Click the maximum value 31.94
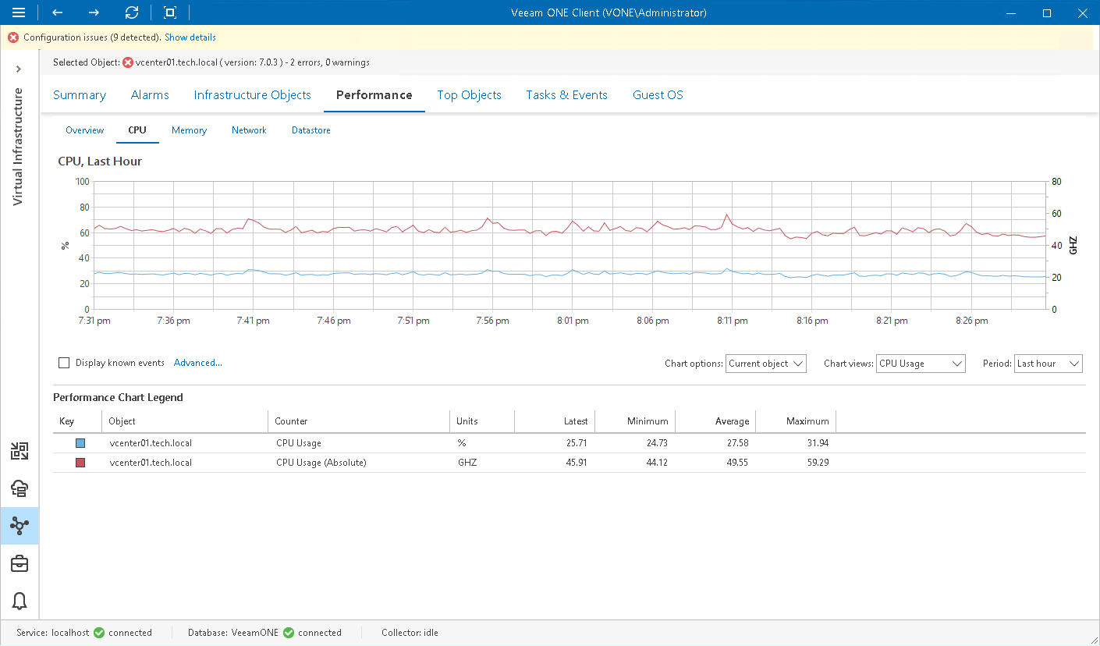The height and width of the screenshot is (646, 1100). tap(818, 443)
